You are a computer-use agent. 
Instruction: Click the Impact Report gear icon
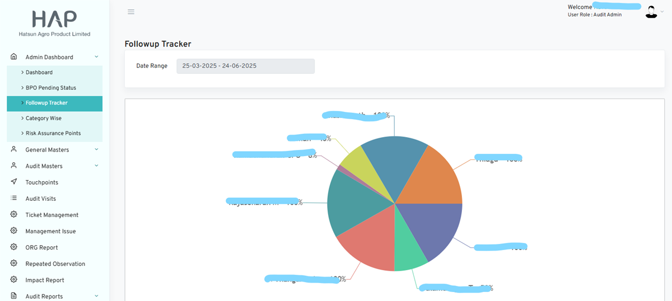(x=14, y=280)
